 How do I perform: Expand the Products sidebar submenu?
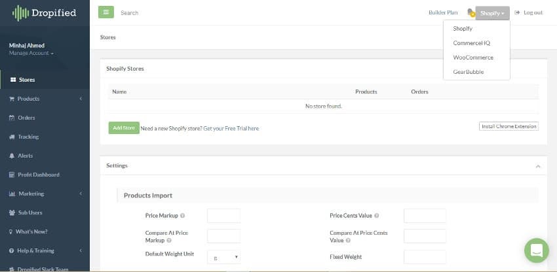coord(80,99)
